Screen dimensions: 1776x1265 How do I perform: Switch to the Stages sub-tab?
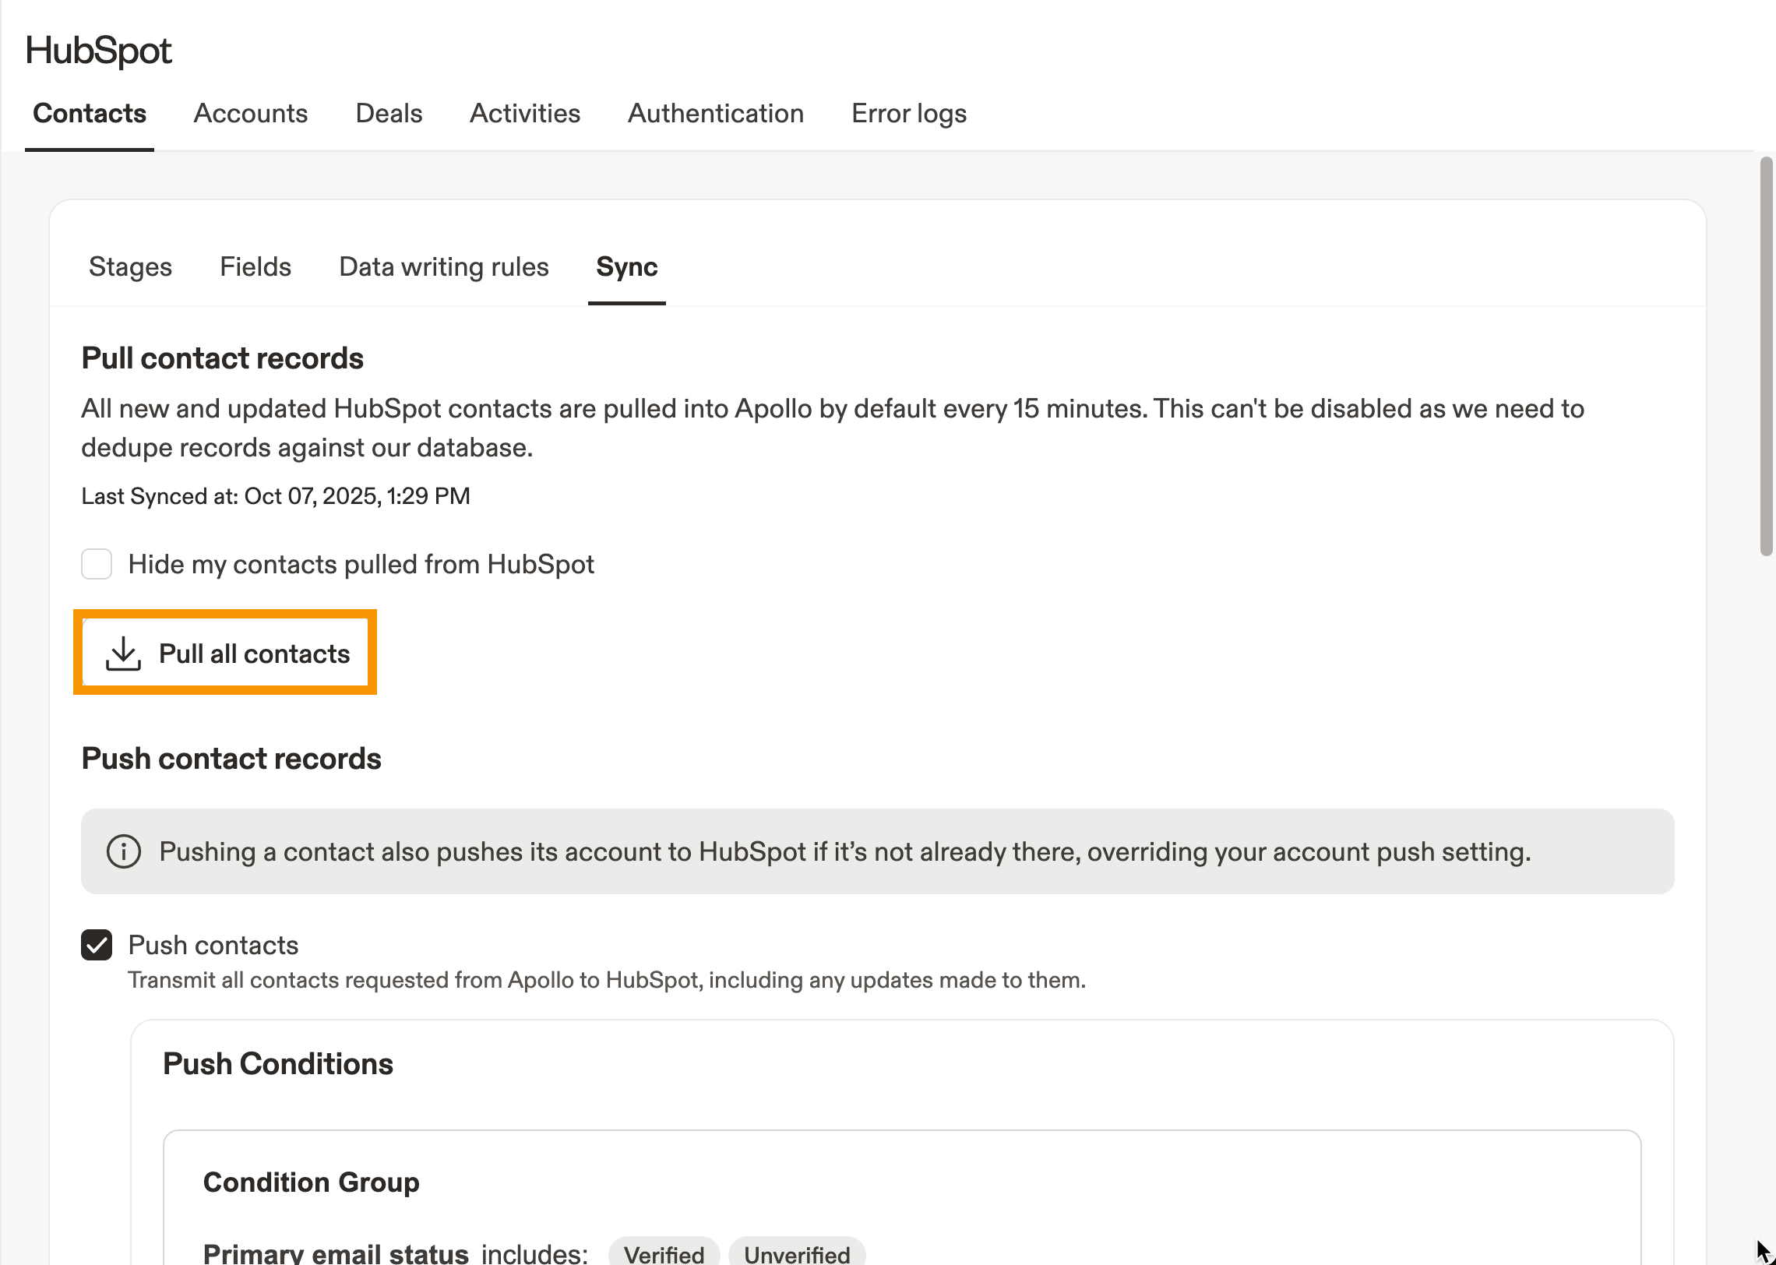pyautogui.click(x=130, y=267)
